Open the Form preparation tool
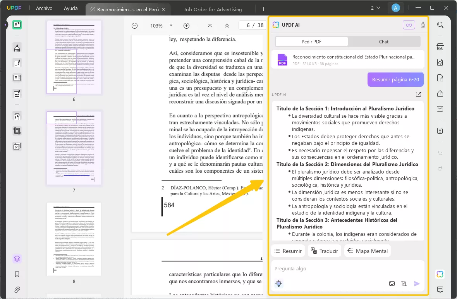The image size is (457, 299). click(17, 78)
